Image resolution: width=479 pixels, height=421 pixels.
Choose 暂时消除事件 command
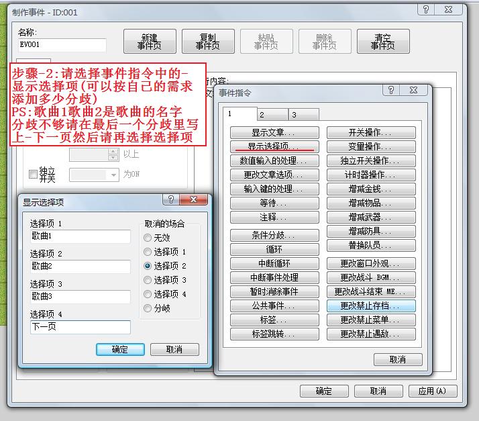pos(274,291)
